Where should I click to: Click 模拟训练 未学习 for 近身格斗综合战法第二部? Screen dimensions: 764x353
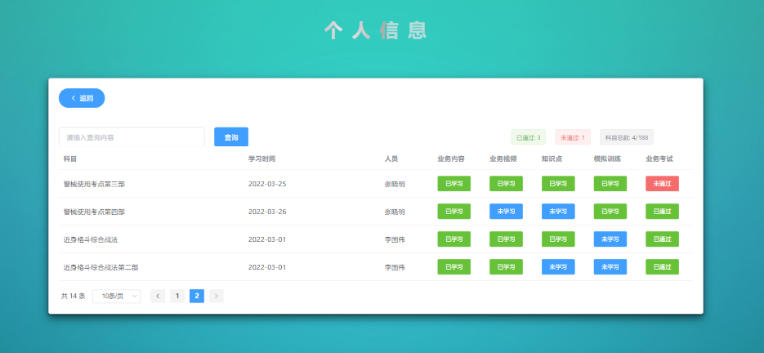(610, 267)
